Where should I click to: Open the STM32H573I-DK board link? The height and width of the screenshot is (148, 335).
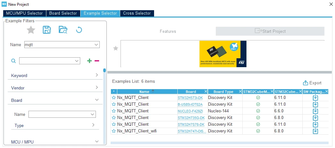coord(190,98)
